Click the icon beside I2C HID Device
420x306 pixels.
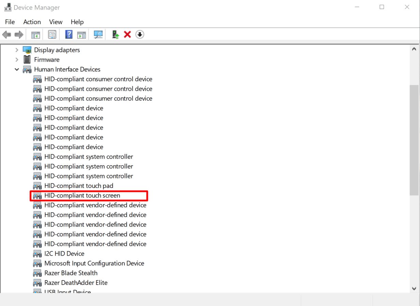(37, 254)
